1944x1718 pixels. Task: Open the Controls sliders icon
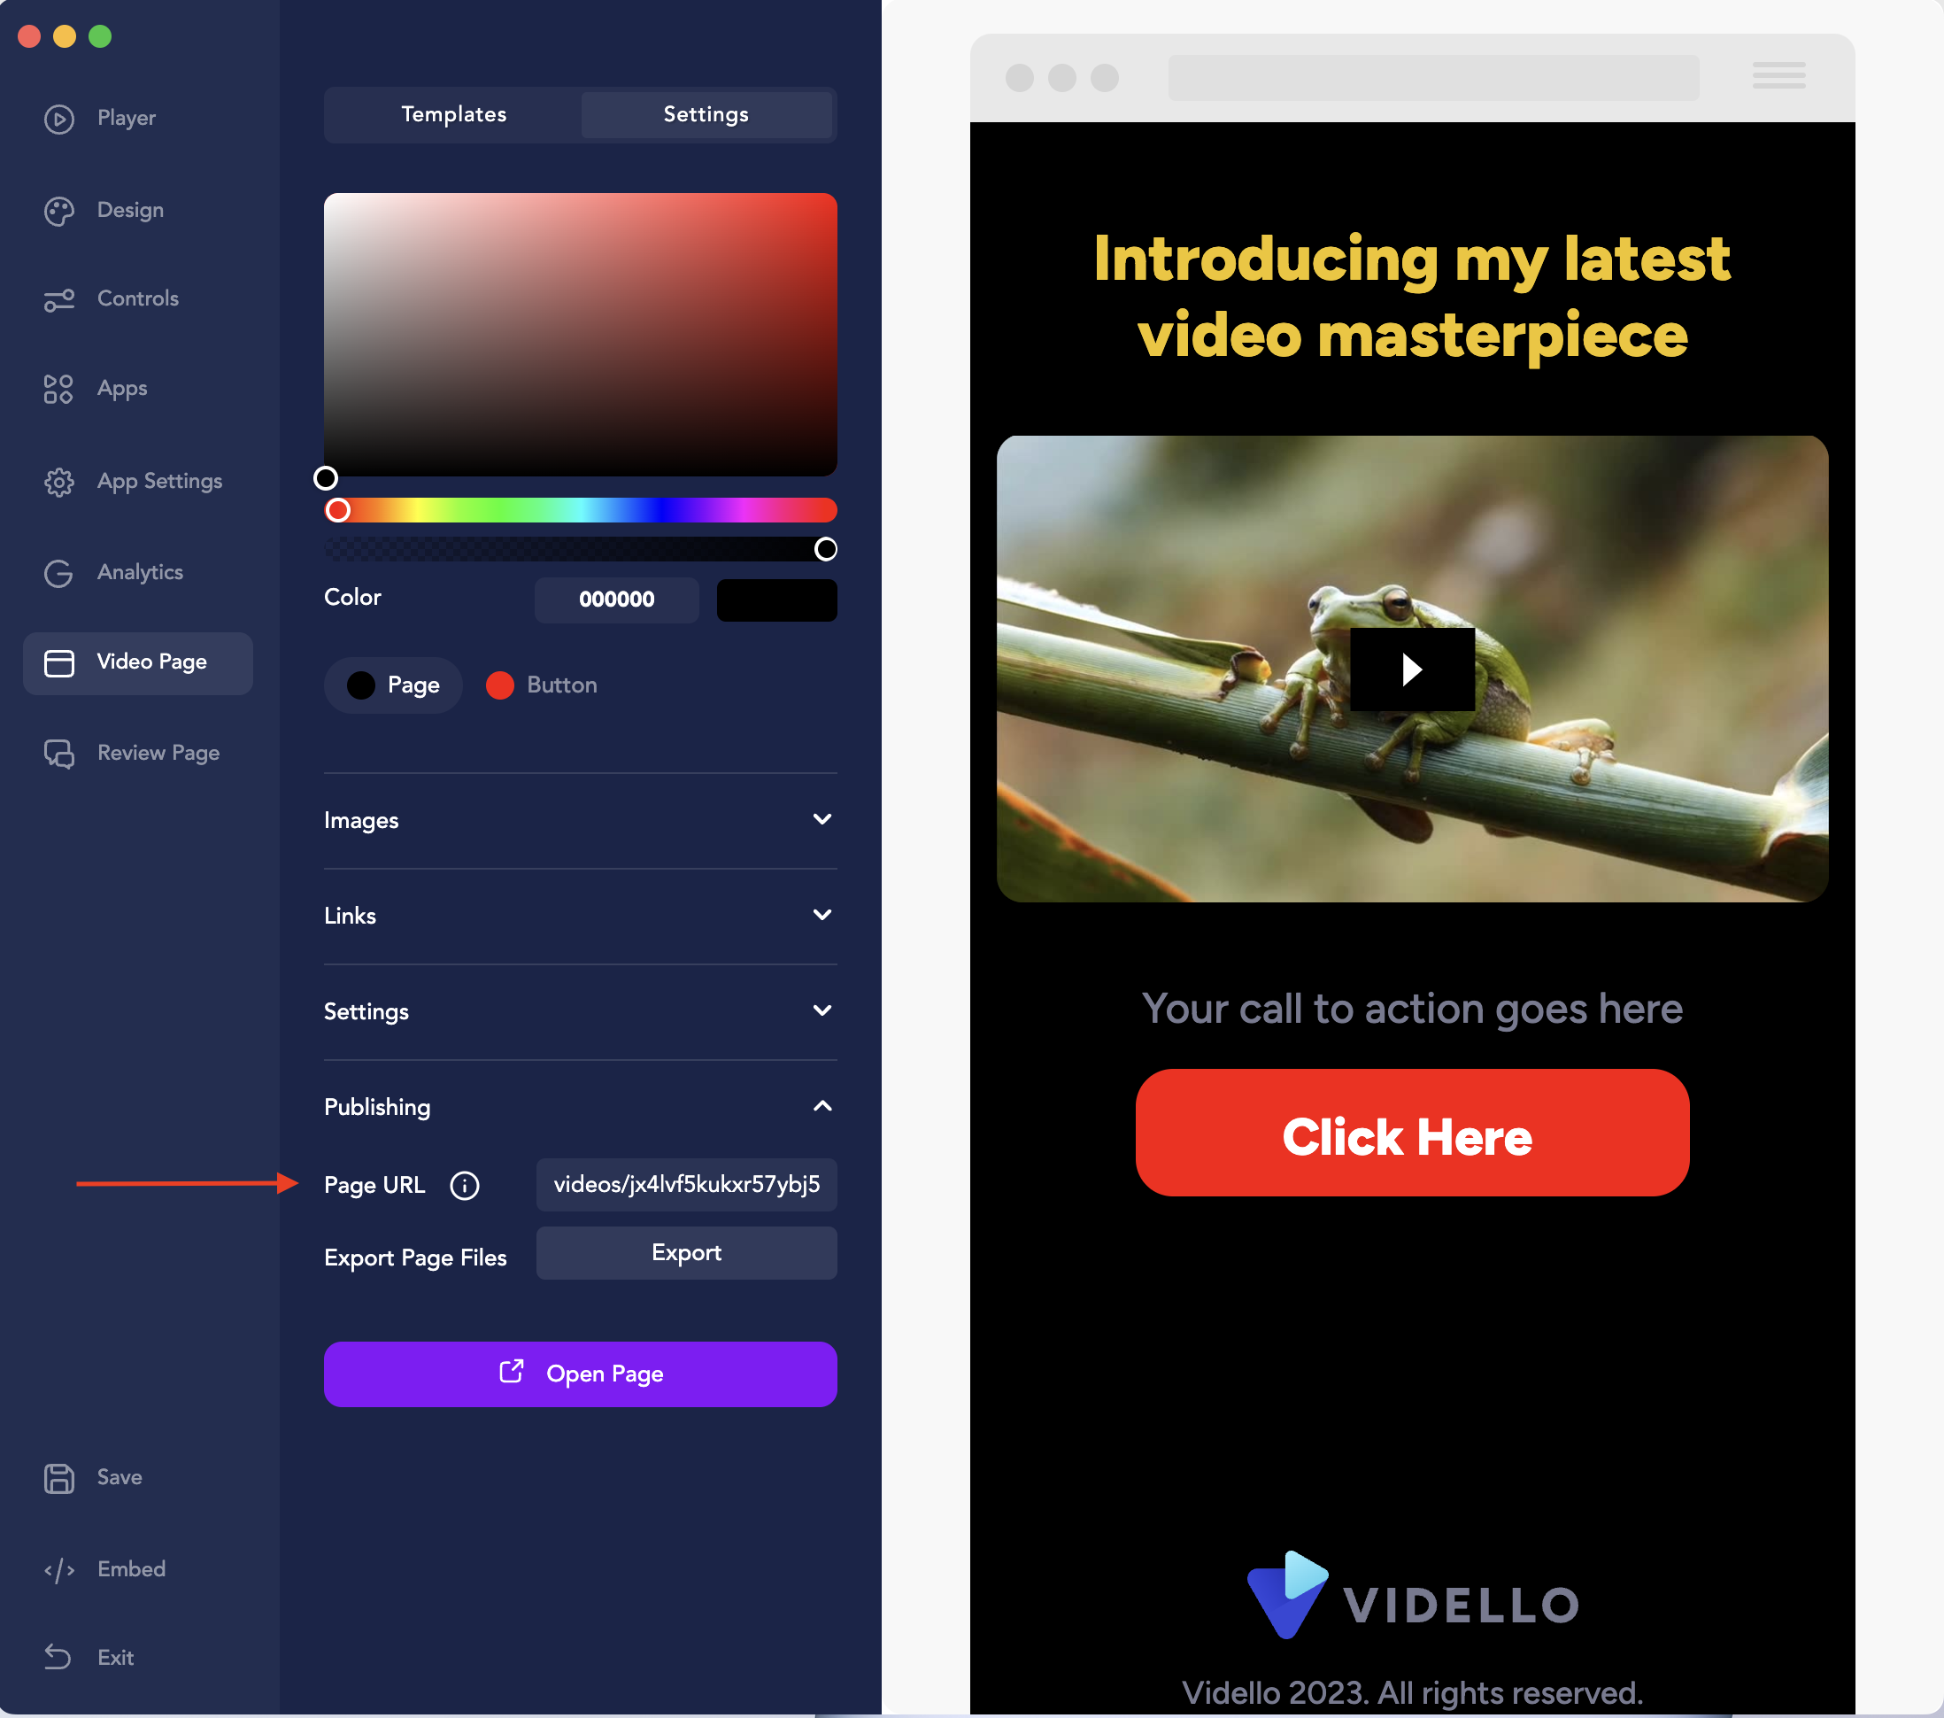tap(59, 300)
